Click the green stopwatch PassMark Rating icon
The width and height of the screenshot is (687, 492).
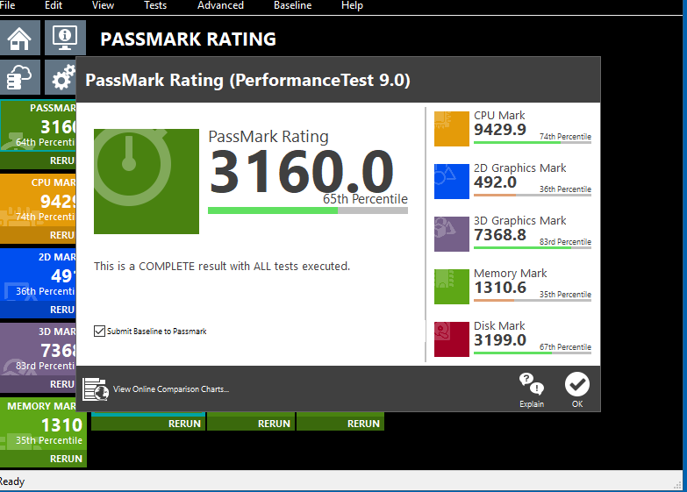[147, 182]
